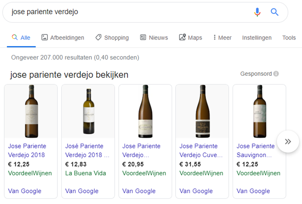Click the voice search microphone icon

(x=258, y=12)
